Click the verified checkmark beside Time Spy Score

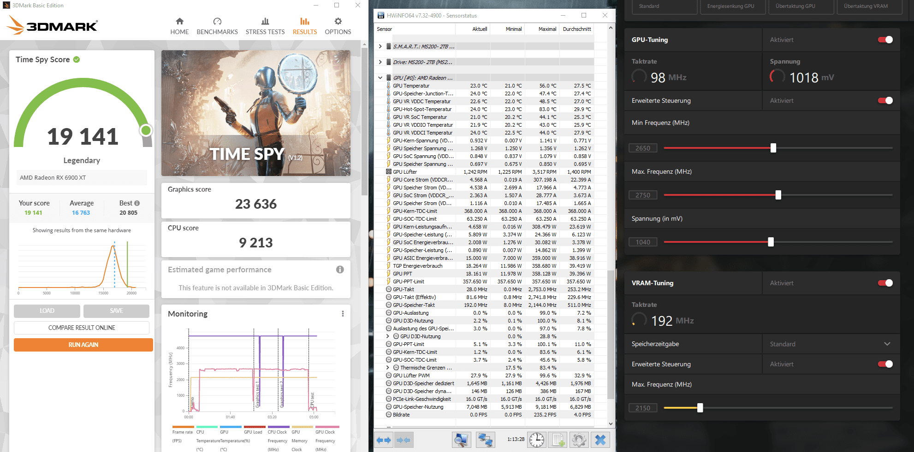point(77,59)
